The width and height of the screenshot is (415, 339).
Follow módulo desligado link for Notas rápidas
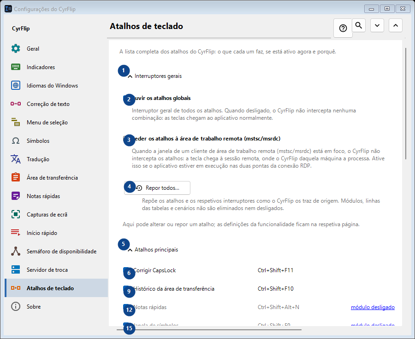point(373,307)
